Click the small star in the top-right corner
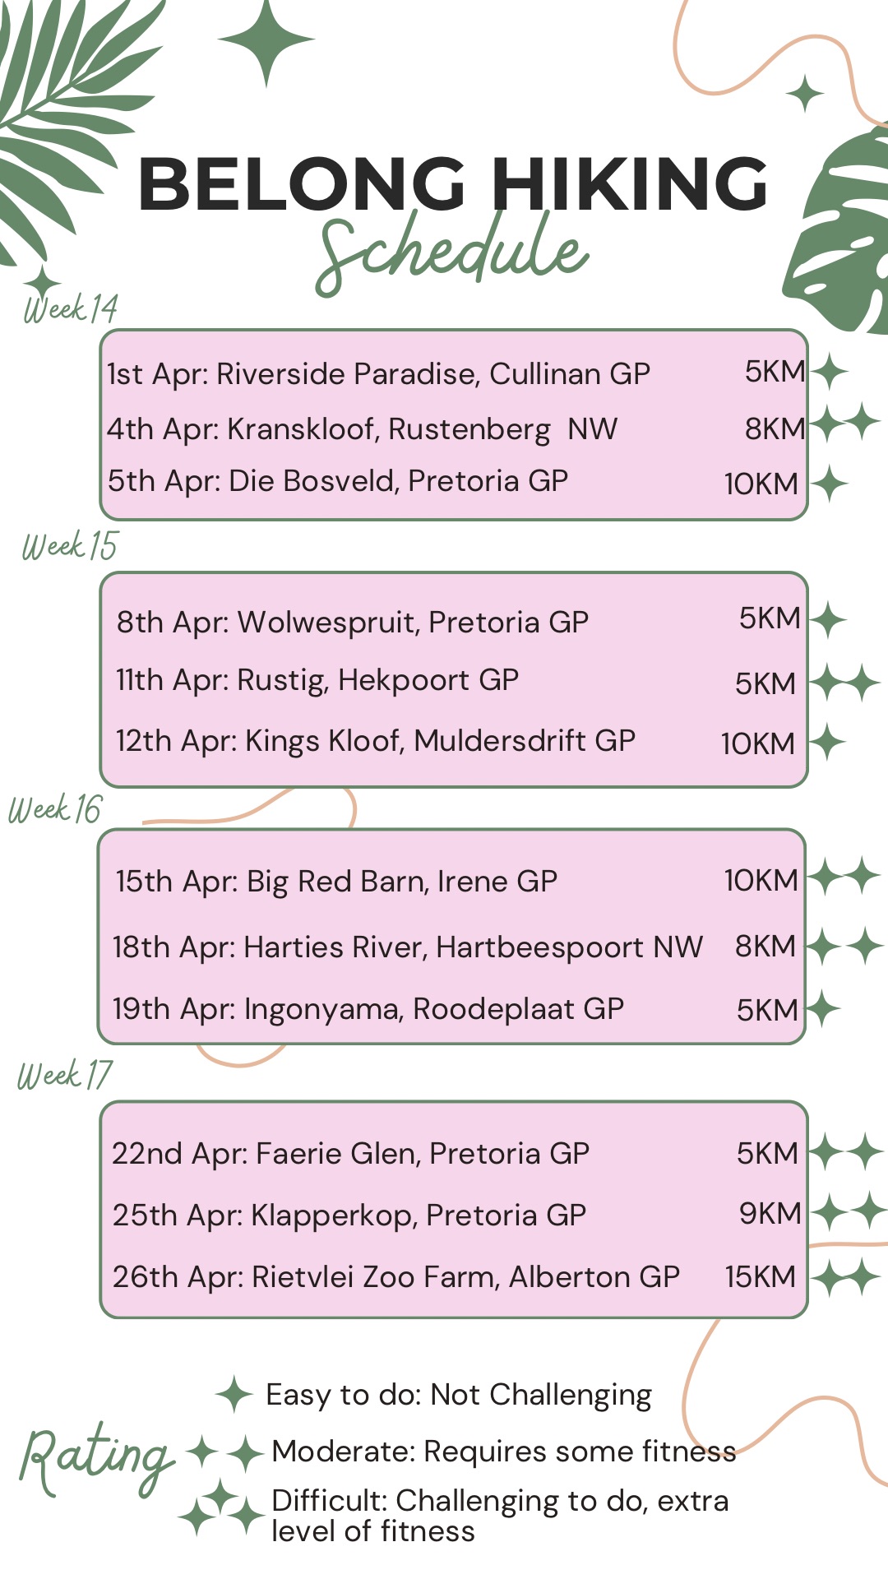The height and width of the screenshot is (1579, 888). [805, 93]
